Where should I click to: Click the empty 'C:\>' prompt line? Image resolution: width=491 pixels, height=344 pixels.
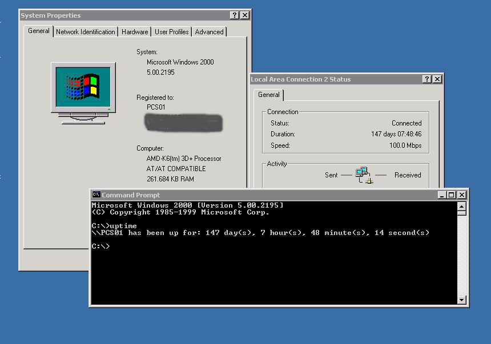click(100, 246)
